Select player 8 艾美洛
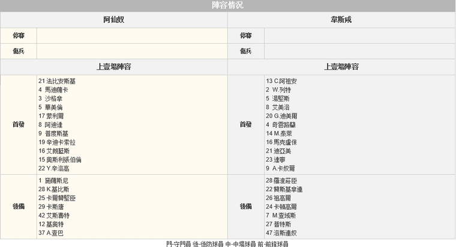Image resolution: width=456 pixels, height=247 pixels. 278,108
